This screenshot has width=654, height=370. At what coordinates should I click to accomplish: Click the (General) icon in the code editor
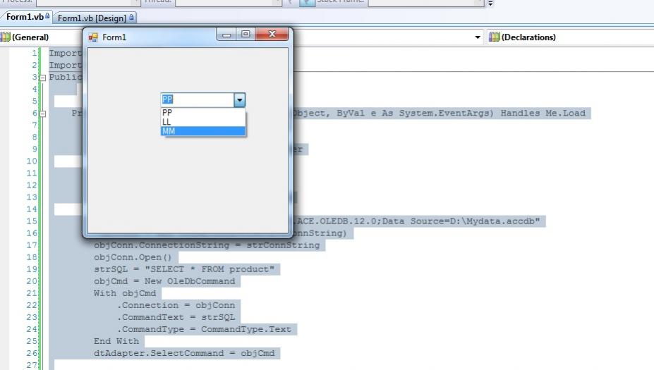pyautogui.click(x=5, y=37)
